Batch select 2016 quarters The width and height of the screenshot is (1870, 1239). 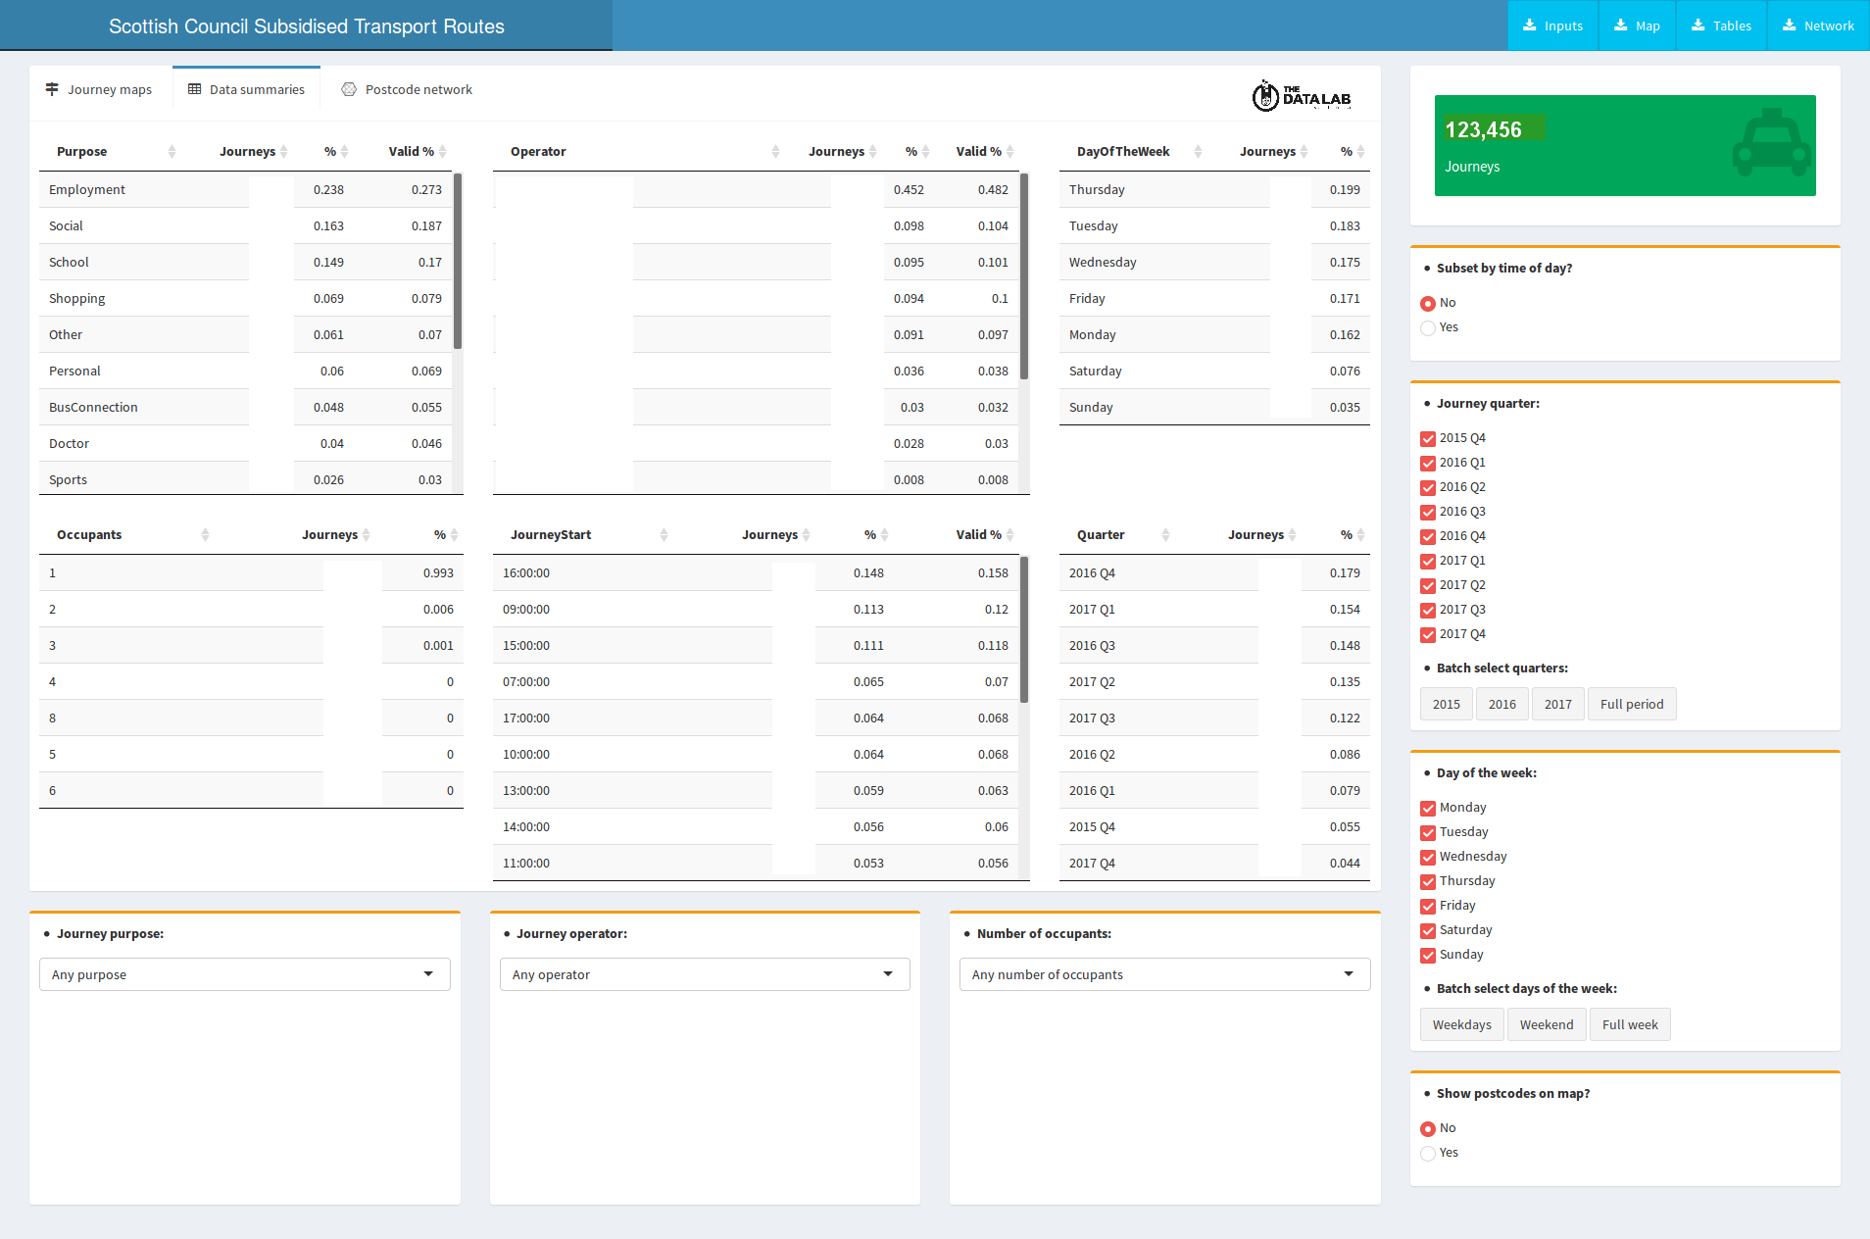click(x=1501, y=704)
